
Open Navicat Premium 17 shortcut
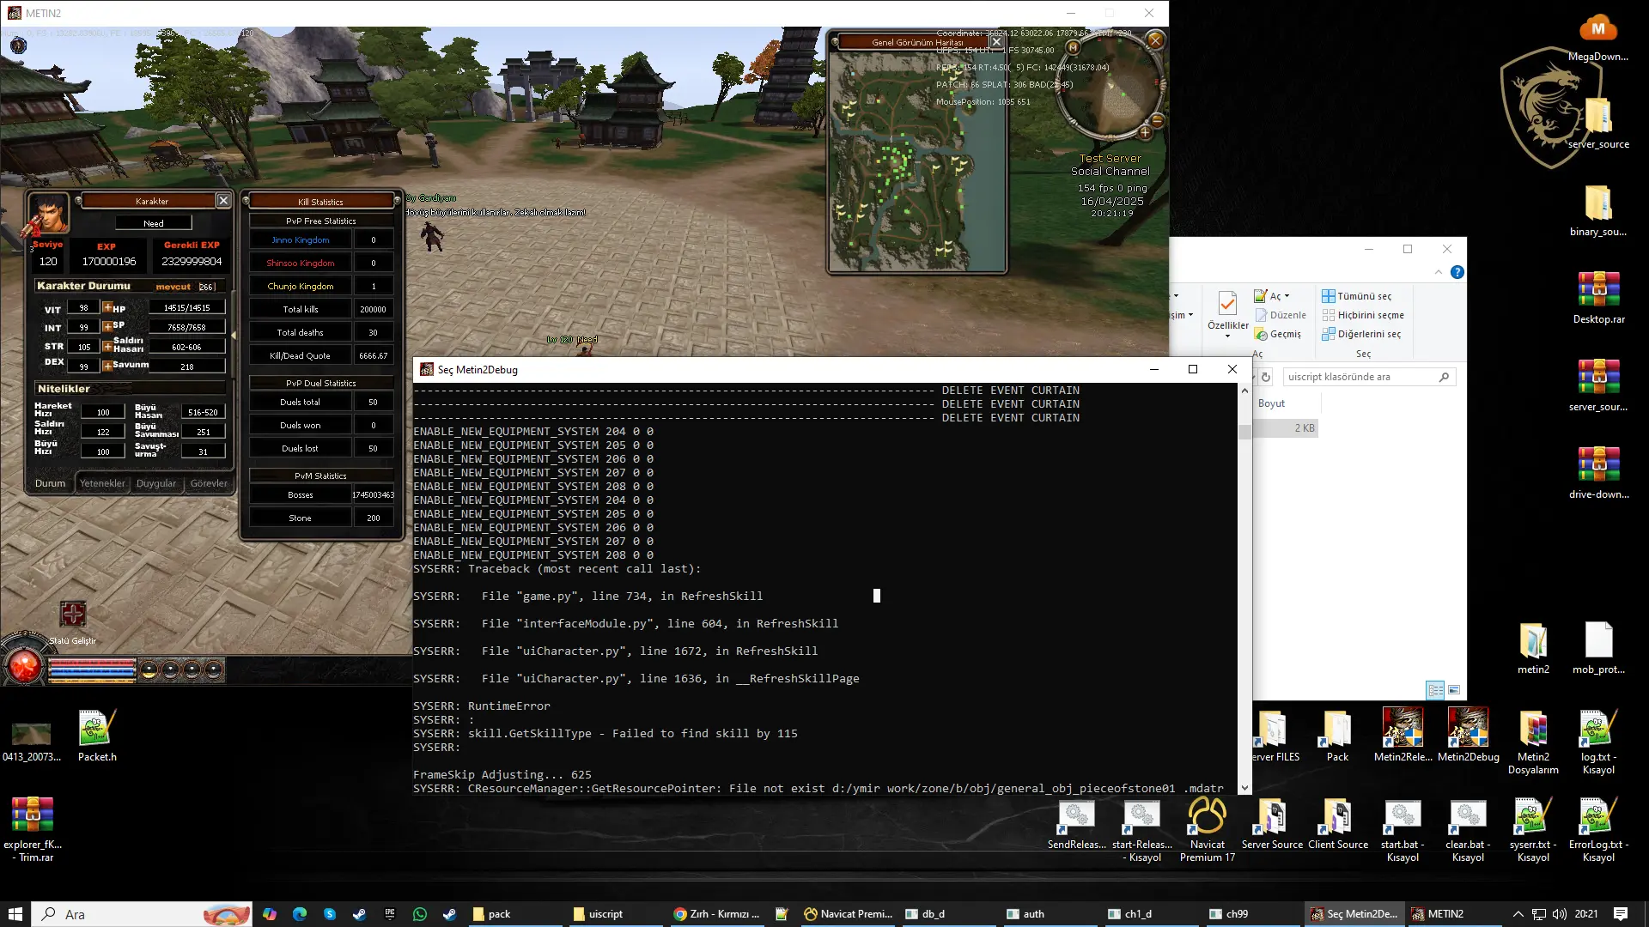point(1207,829)
